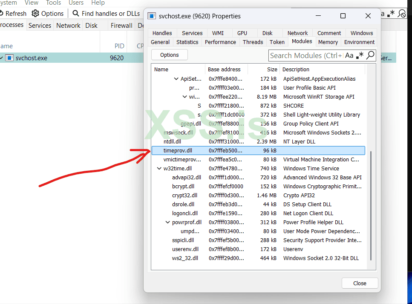Toggle regular expressions (.*) in Search Modules

(359, 56)
